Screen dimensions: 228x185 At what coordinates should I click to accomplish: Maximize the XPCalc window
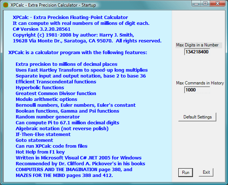tap(205, 4)
